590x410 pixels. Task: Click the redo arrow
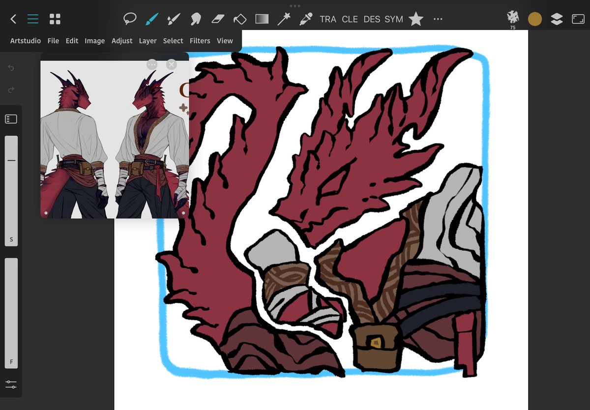pos(11,90)
